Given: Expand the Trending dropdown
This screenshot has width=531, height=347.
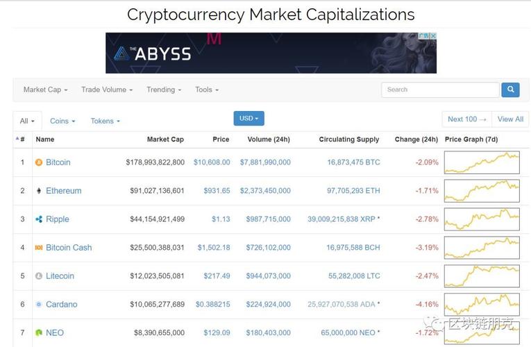Looking at the screenshot, I should 164,90.
